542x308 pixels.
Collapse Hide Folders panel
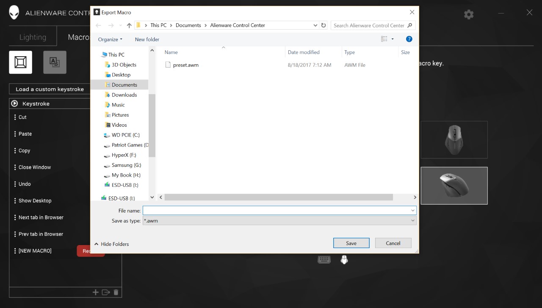pos(111,244)
